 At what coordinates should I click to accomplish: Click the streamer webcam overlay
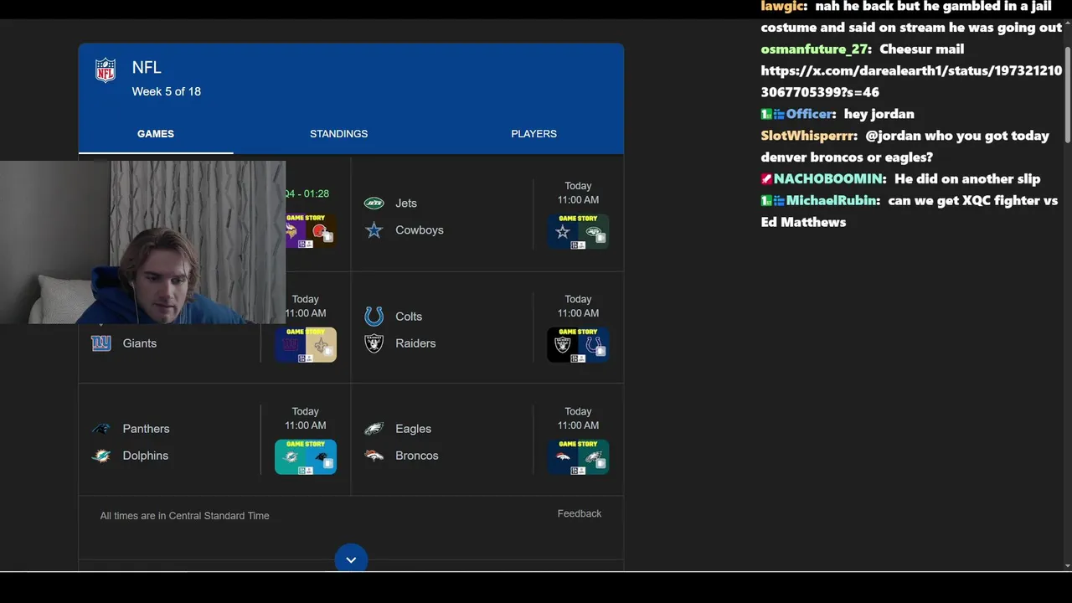(x=142, y=242)
